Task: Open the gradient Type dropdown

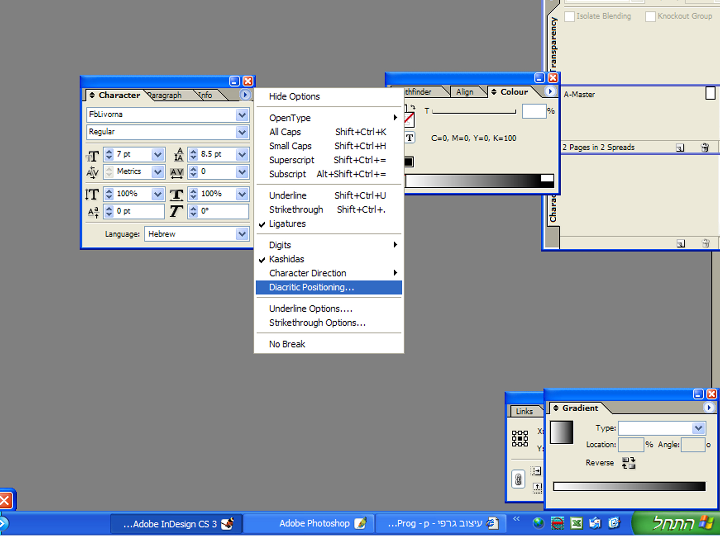Action: [698, 428]
